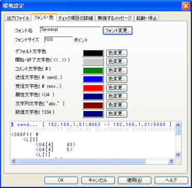Click the black デフォルト文字色 swatch
Screen dimensions: 192x188
point(93,53)
